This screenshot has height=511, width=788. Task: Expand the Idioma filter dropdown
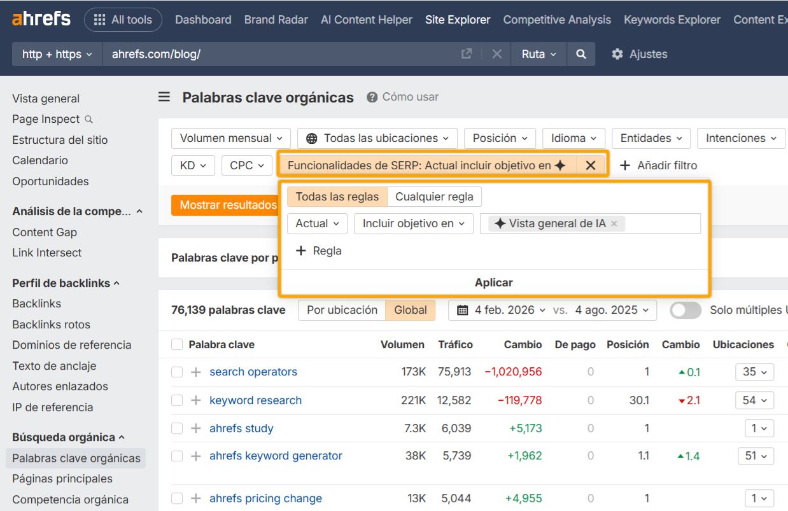[x=572, y=138]
